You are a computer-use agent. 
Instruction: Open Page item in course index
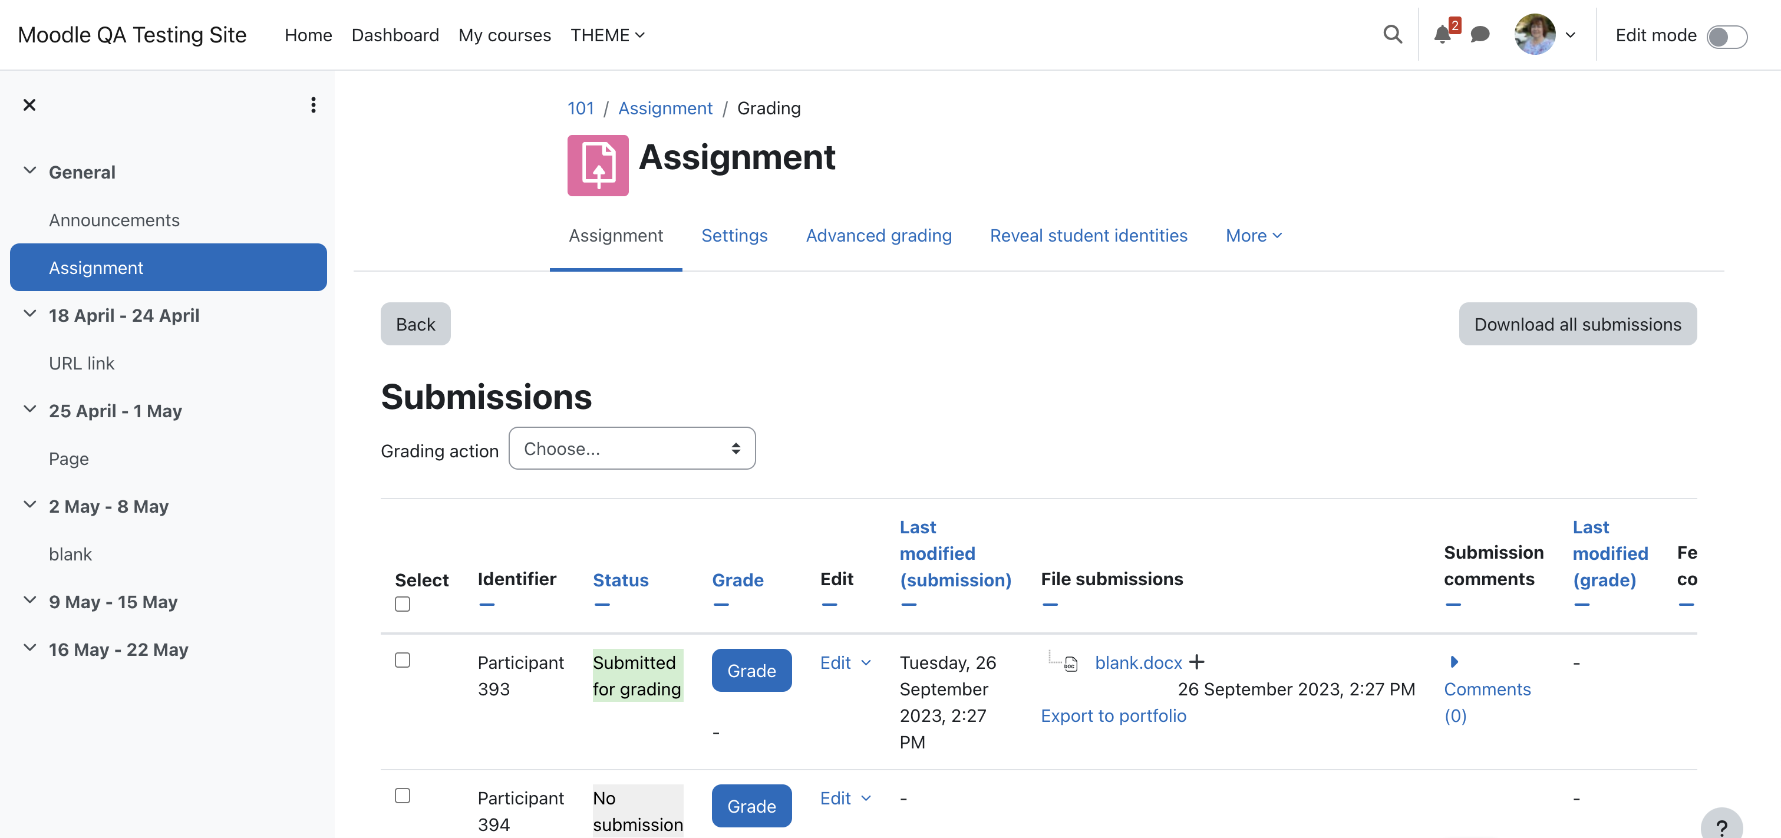[x=68, y=458]
